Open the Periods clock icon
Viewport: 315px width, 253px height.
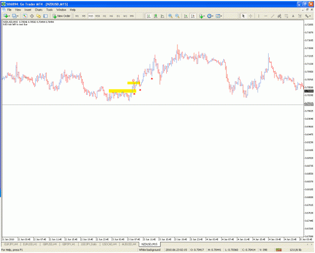click(x=209, y=16)
